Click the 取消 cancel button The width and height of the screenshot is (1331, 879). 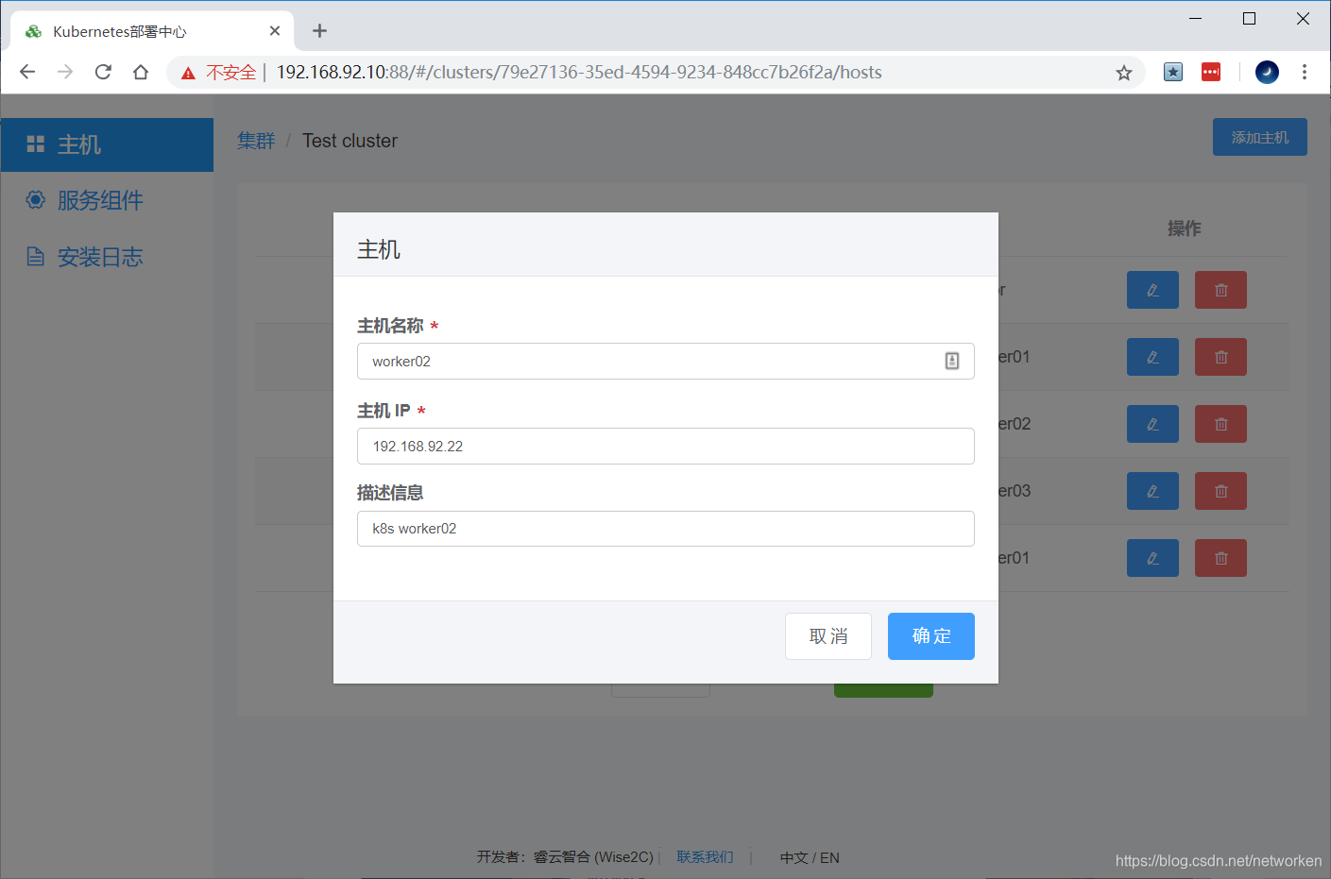pos(828,636)
